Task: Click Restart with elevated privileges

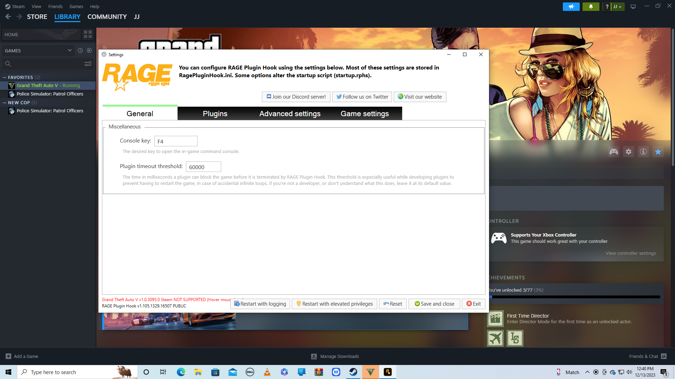Action: [x=334, y=304]
